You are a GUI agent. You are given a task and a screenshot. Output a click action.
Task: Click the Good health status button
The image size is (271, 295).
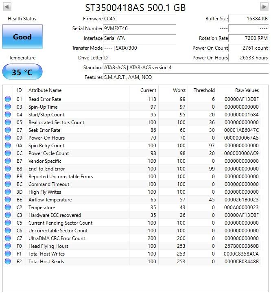(22, 37)
